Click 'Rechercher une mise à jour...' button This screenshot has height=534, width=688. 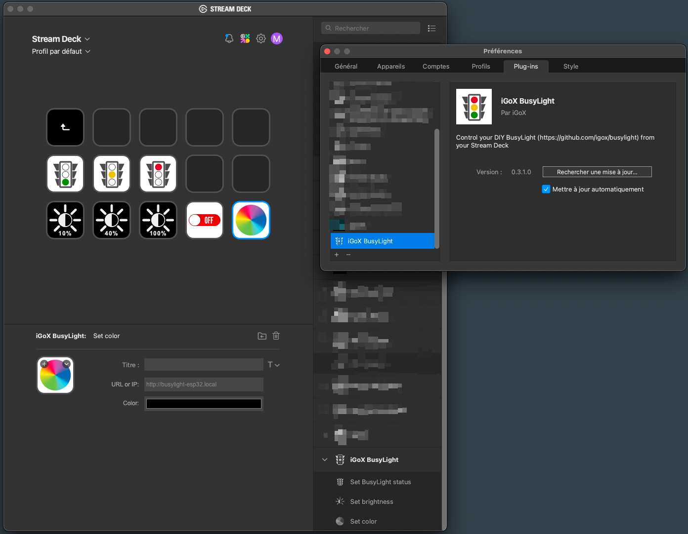(x=597, y=172)
